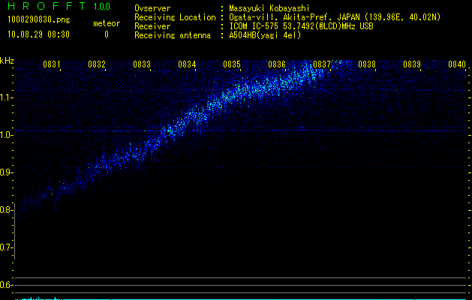Click the 0837 time marker
This screenshot has width=472, height=300.
[x=322, y=64]
